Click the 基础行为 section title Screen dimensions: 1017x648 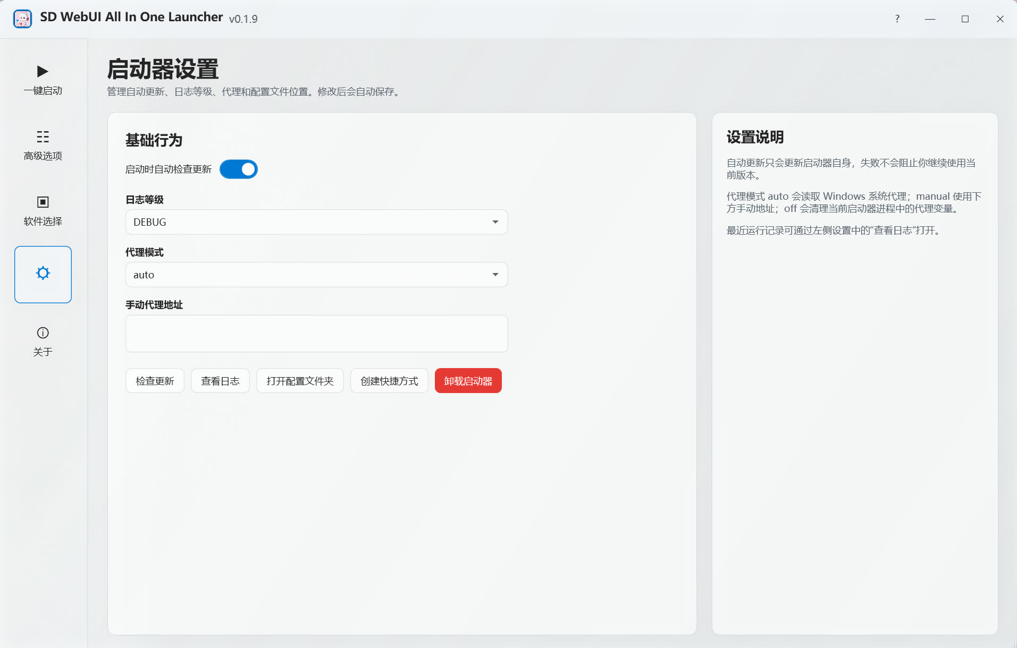coord(154,140)
